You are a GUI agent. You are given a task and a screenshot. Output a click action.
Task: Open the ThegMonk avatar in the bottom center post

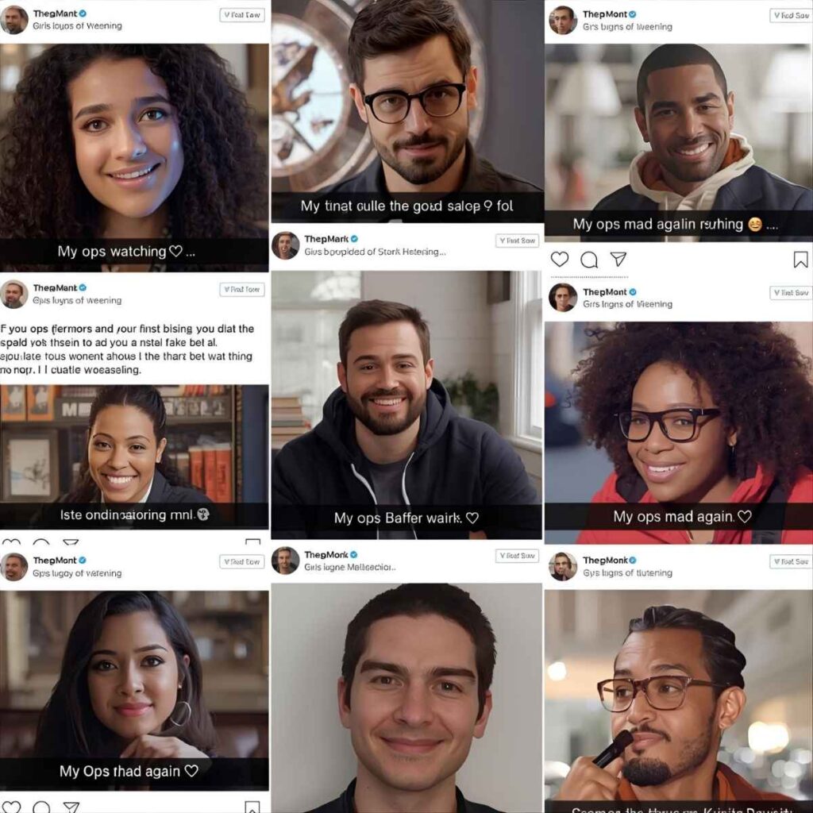pyautogui.click(x=286, y=561)
